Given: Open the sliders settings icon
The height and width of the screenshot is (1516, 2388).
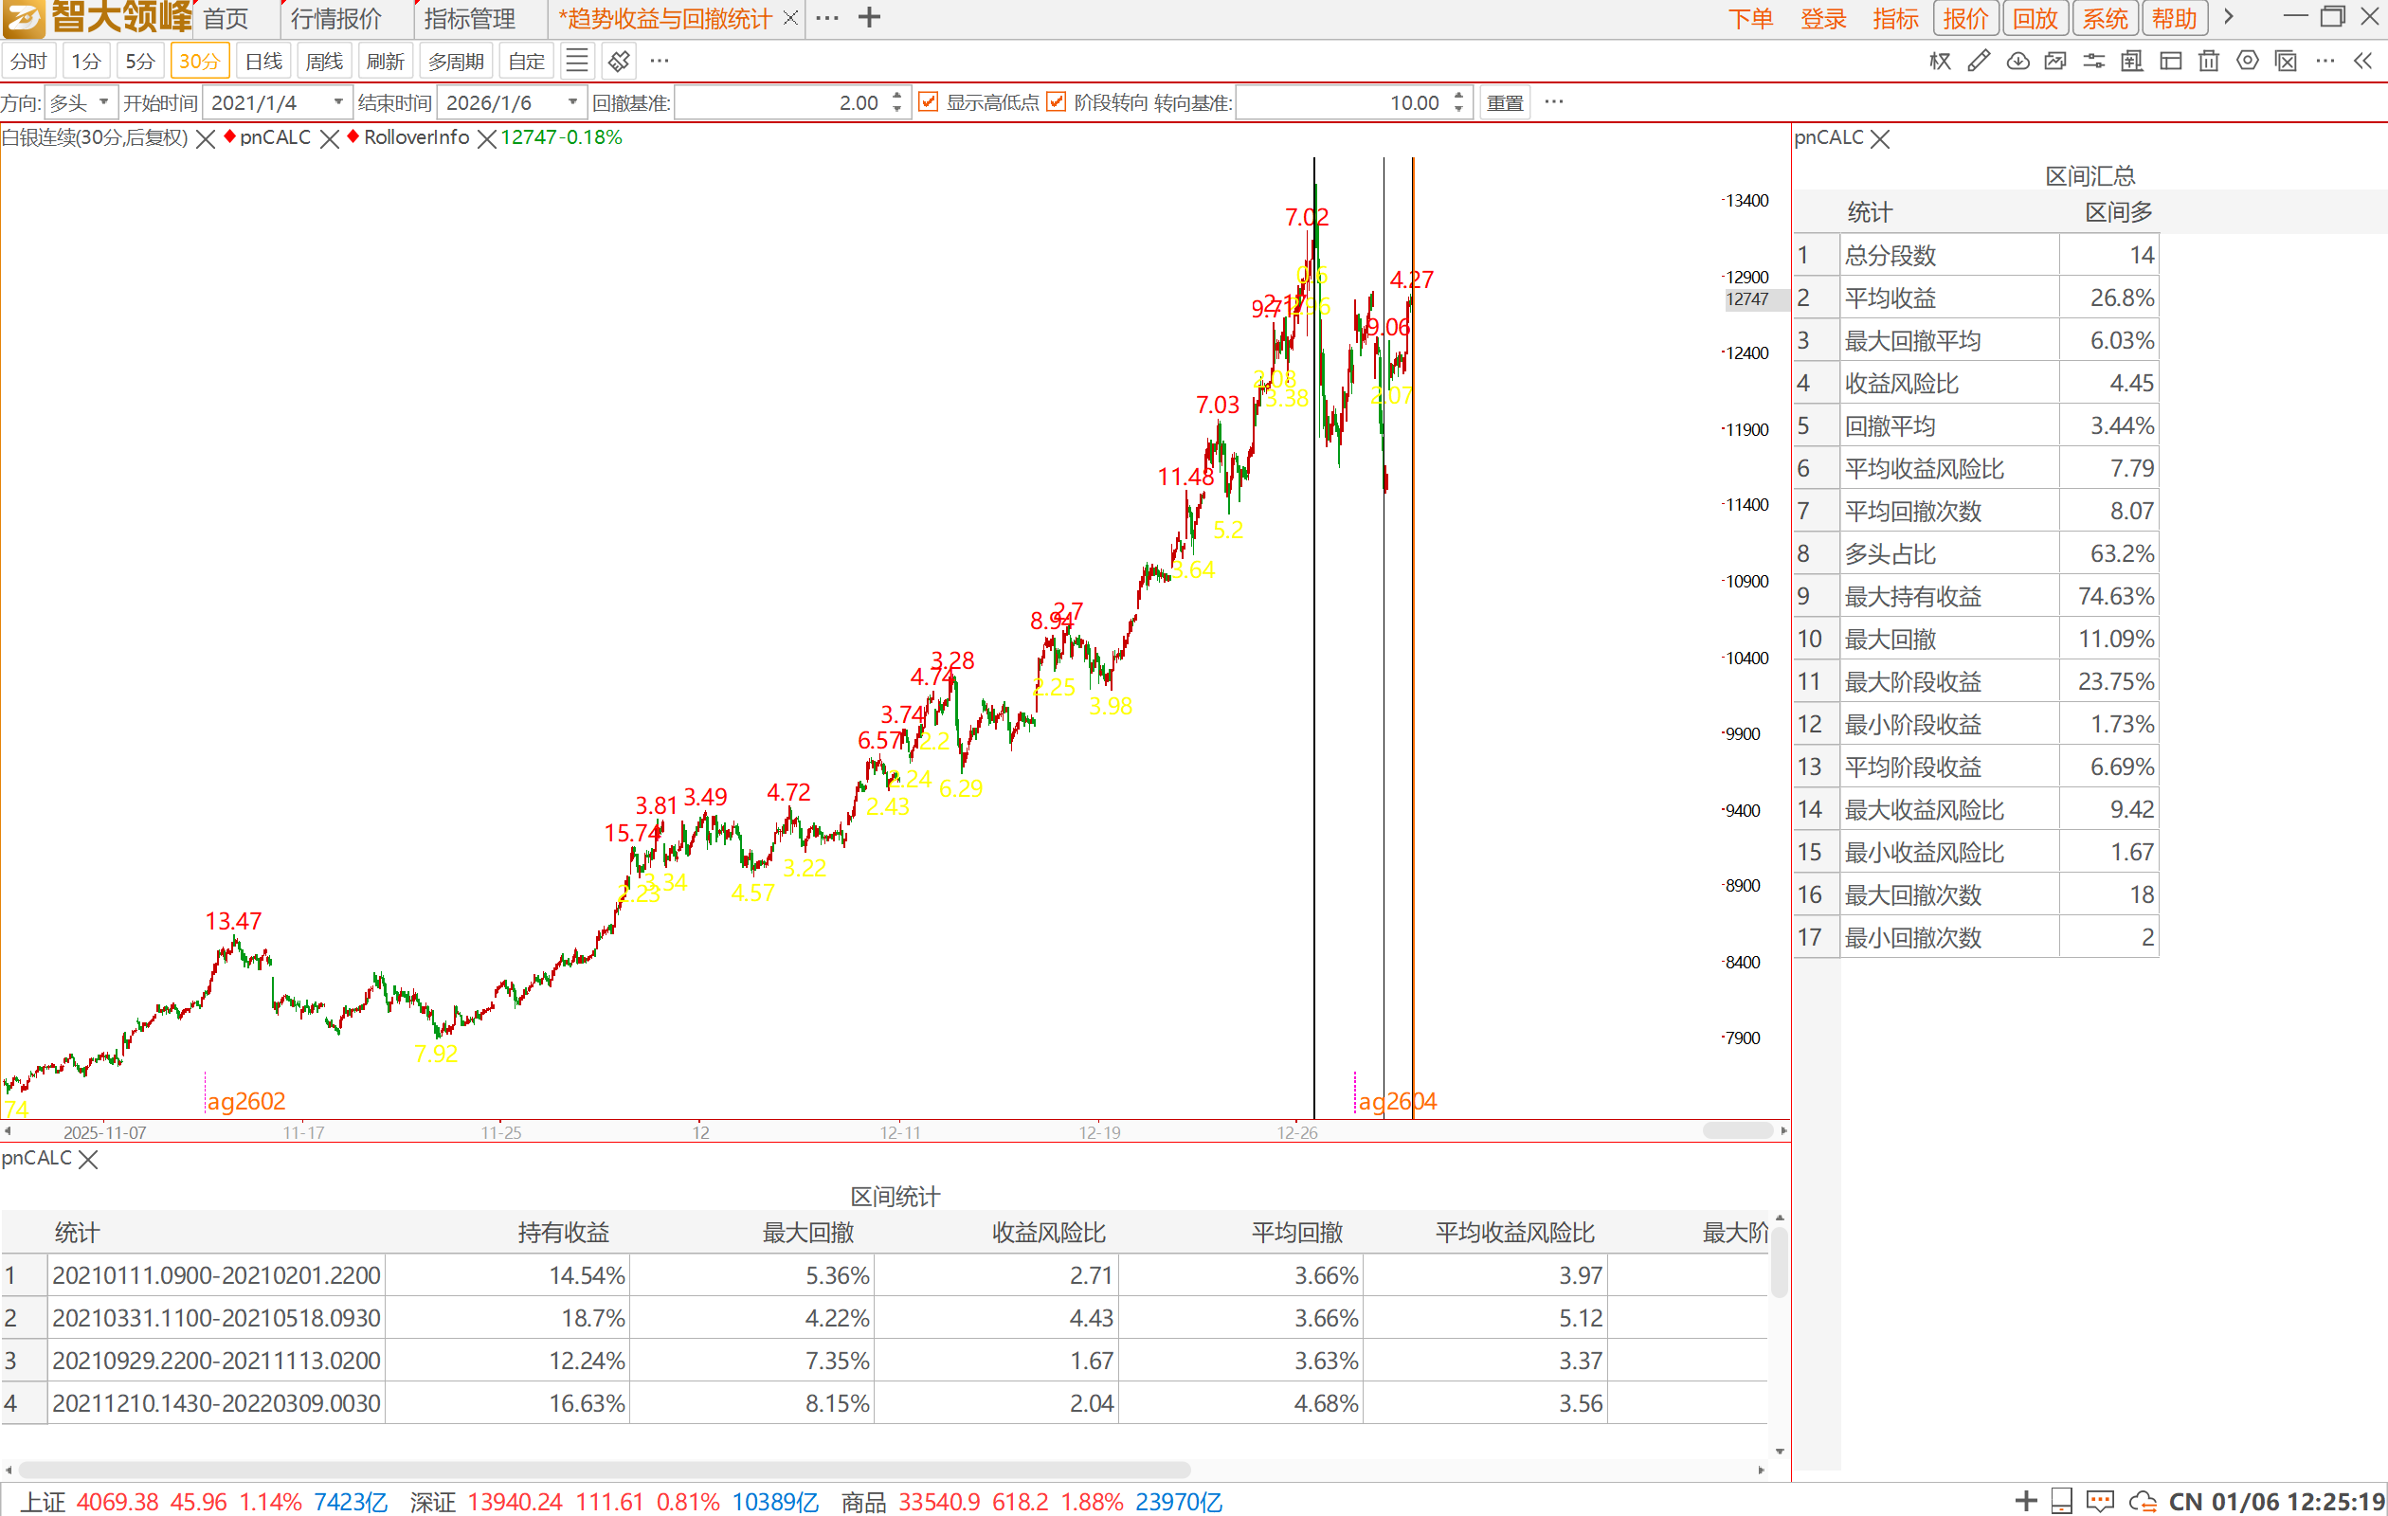Looking at the screenshot, I should (x=2093, y=62).
